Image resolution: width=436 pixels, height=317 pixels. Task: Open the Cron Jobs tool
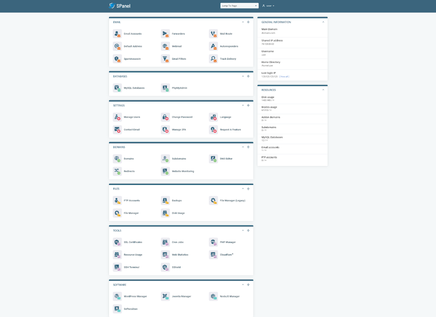point(178,242)
